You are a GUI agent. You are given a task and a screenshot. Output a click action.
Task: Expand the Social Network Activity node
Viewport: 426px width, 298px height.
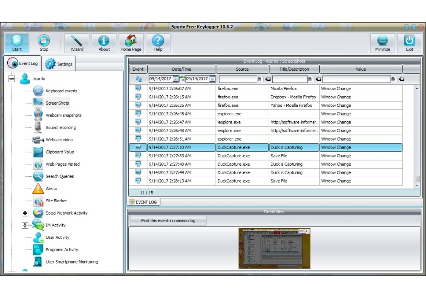point(25,213)
